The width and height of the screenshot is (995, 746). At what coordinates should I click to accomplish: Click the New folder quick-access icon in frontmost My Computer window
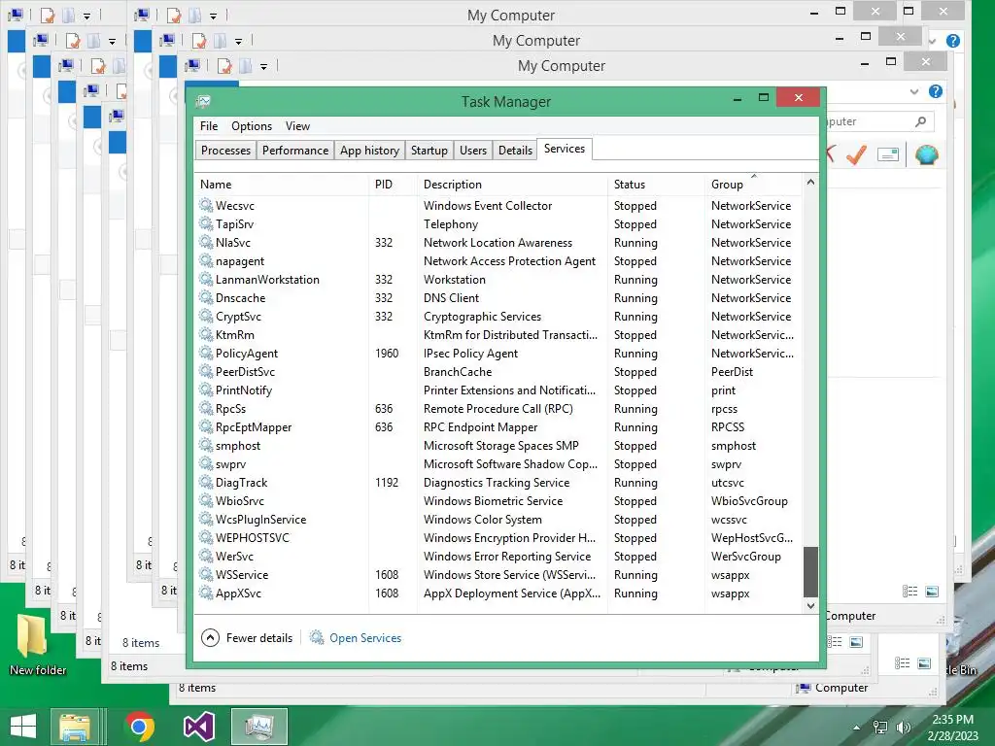[x=245, y=65]
